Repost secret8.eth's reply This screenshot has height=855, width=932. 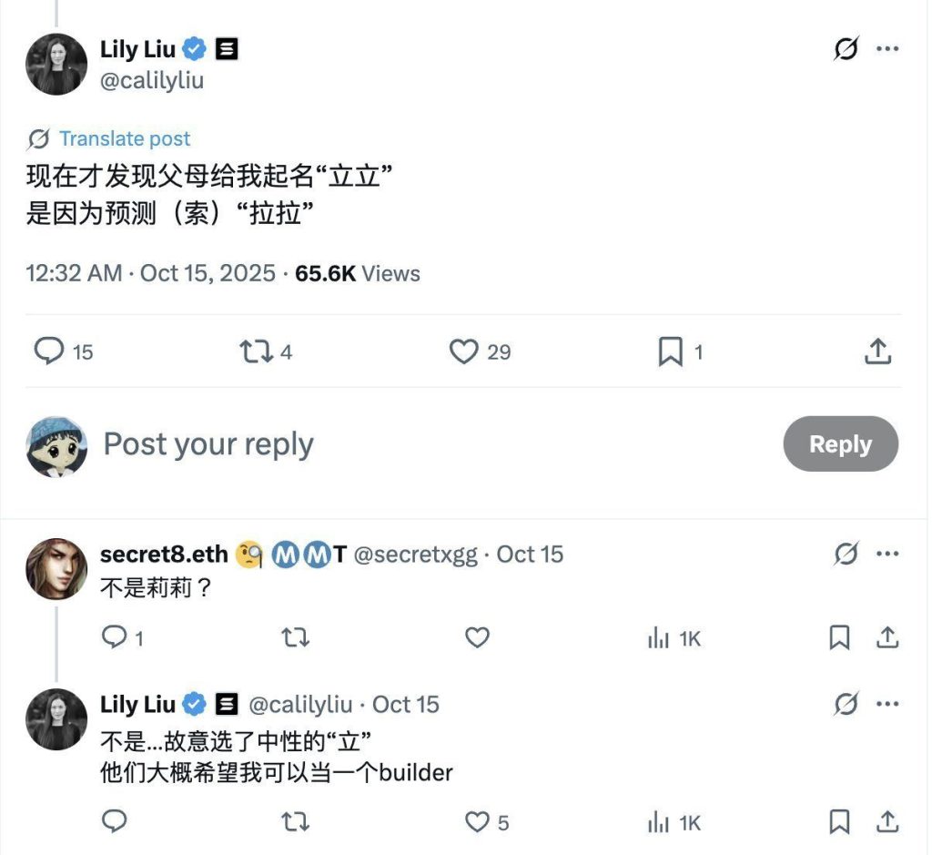(296, 638)
